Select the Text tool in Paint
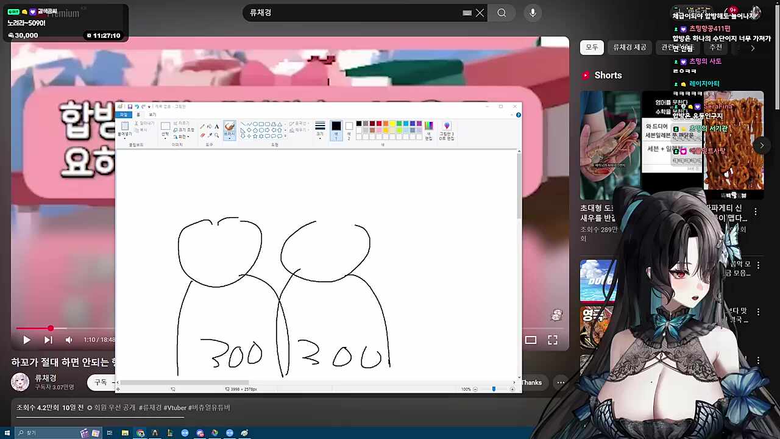This screenshot has height=439, width=780. tap(216, 127)
